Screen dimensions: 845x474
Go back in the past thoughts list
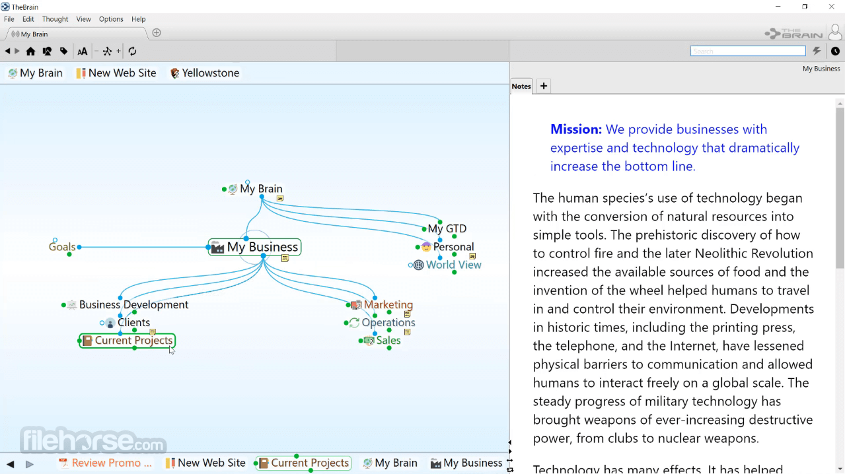[10, 464]
